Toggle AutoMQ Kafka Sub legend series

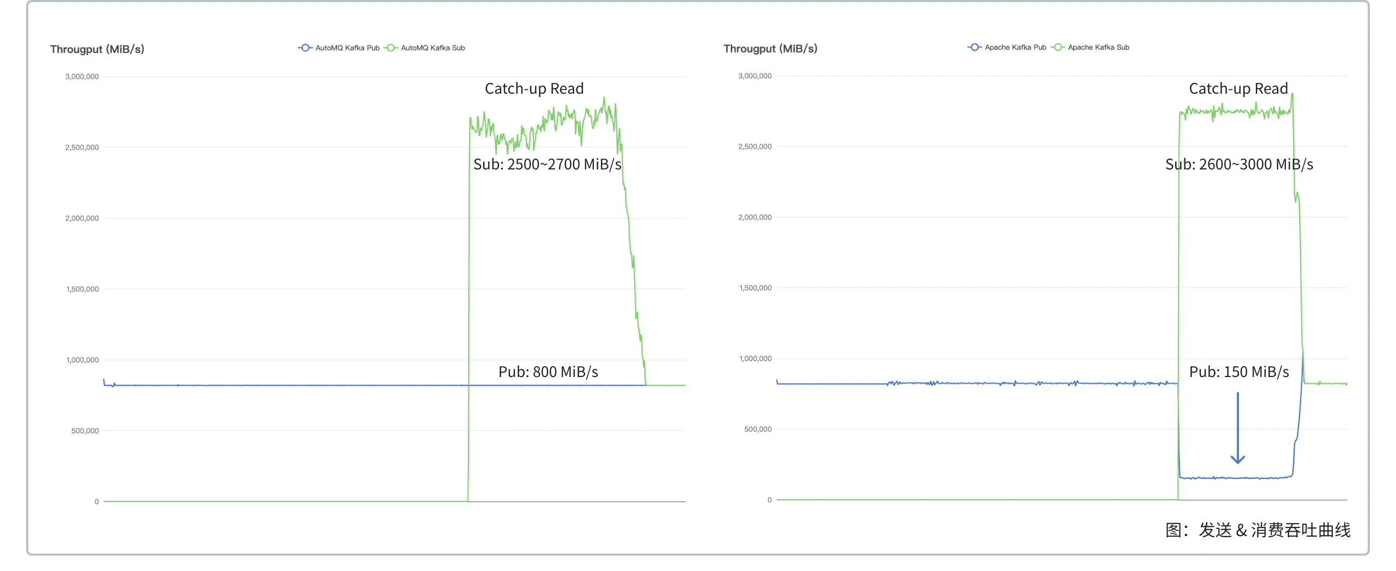(x=424, y=48)
